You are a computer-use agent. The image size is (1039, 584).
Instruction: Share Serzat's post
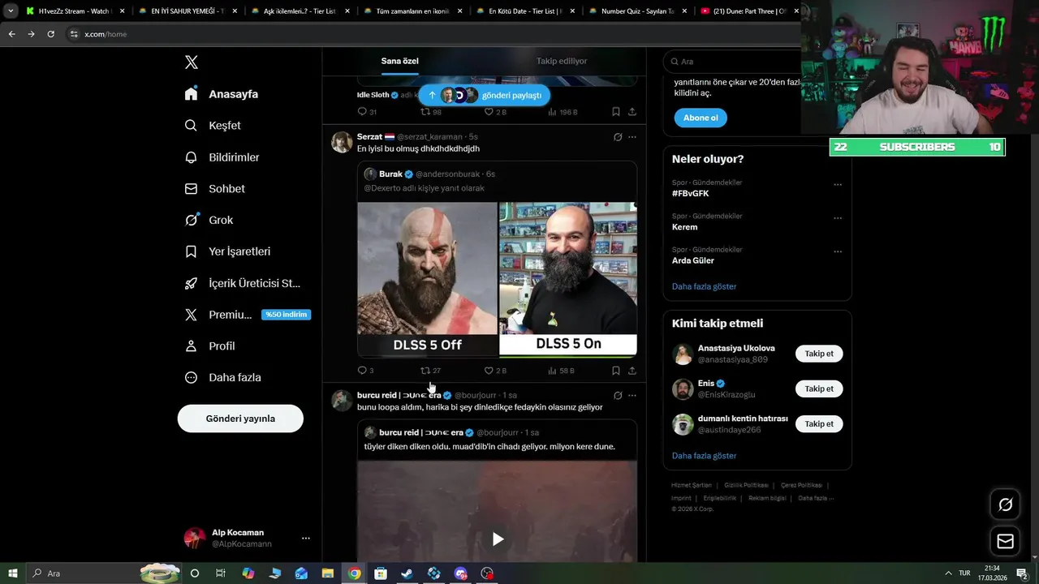point(632,371)
